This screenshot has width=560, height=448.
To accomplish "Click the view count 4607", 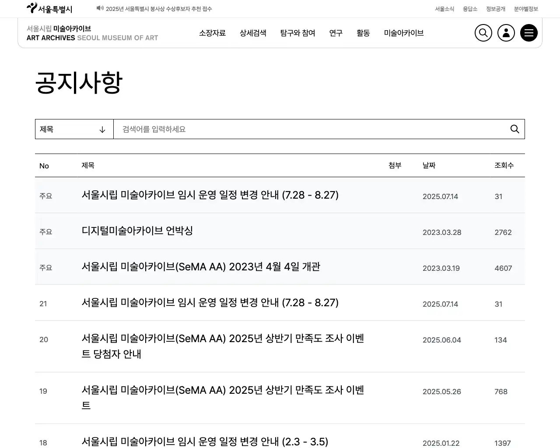I will point(503,268).
